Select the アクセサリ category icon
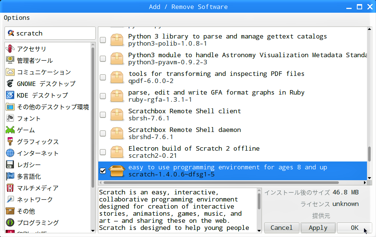The width and height of the screenshot is (376, 237). pyautogui.click(x=10, y=49)
